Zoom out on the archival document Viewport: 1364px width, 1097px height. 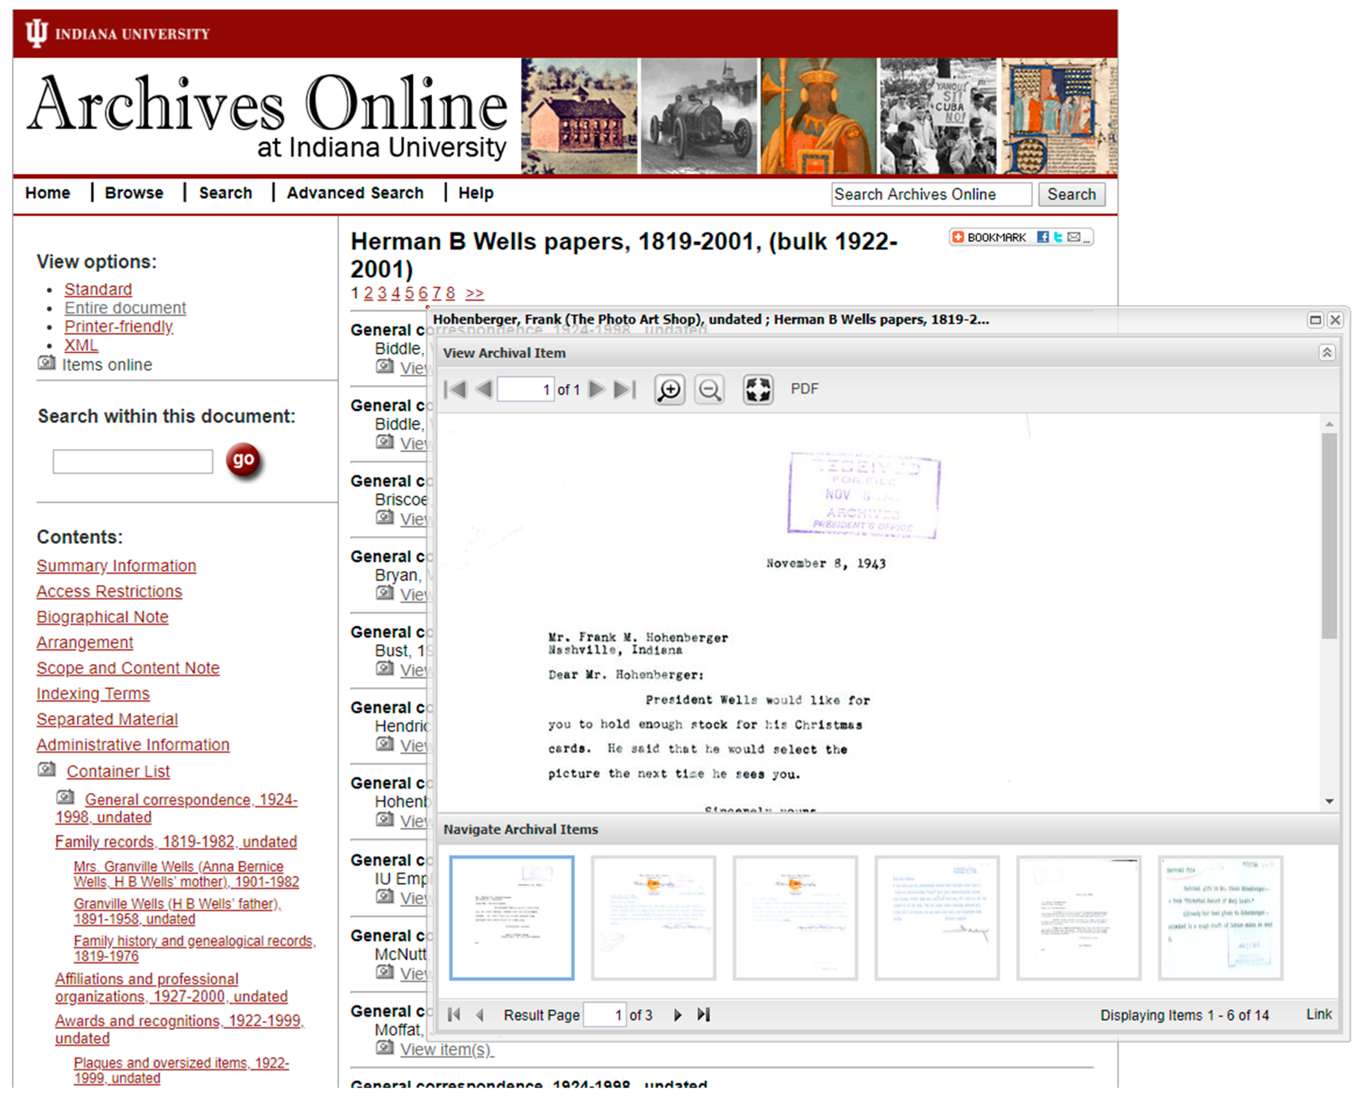709,389
